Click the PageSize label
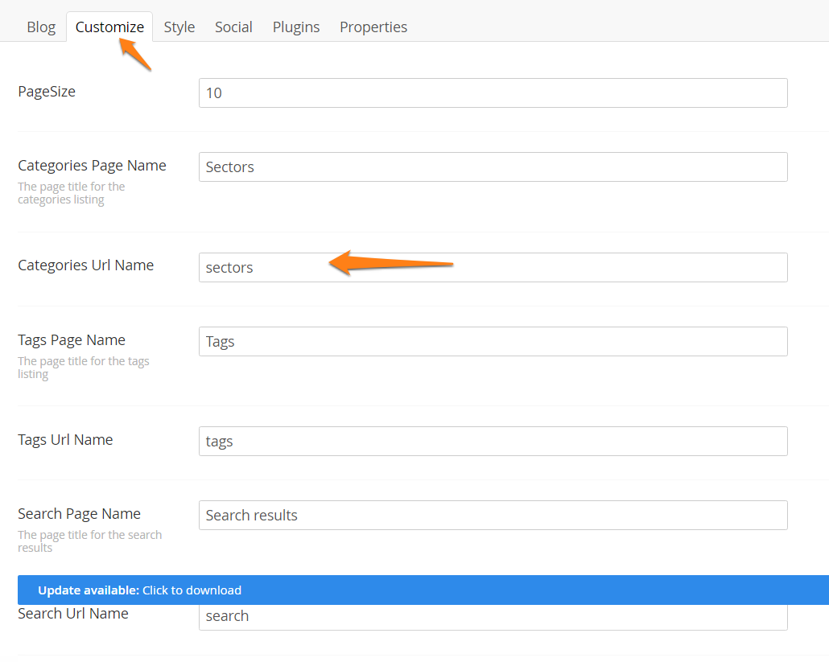 coord(47,92)
